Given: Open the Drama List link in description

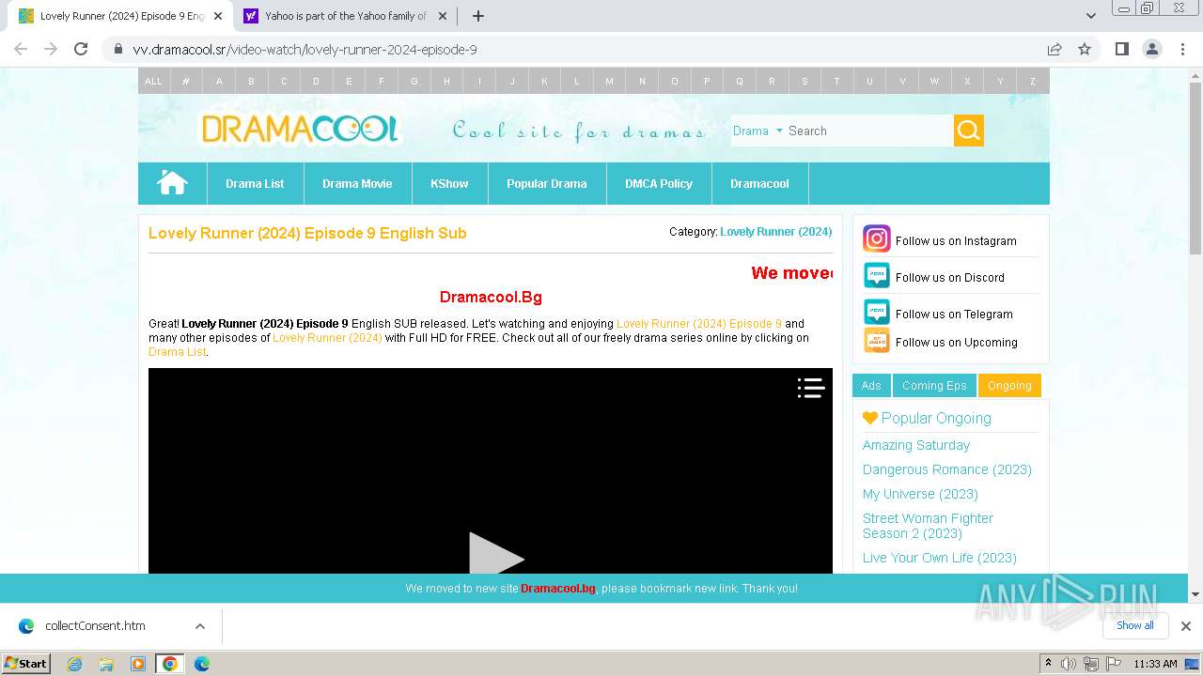Looking at the screenshot, I should pyautogui.click(x=177, y=352).
